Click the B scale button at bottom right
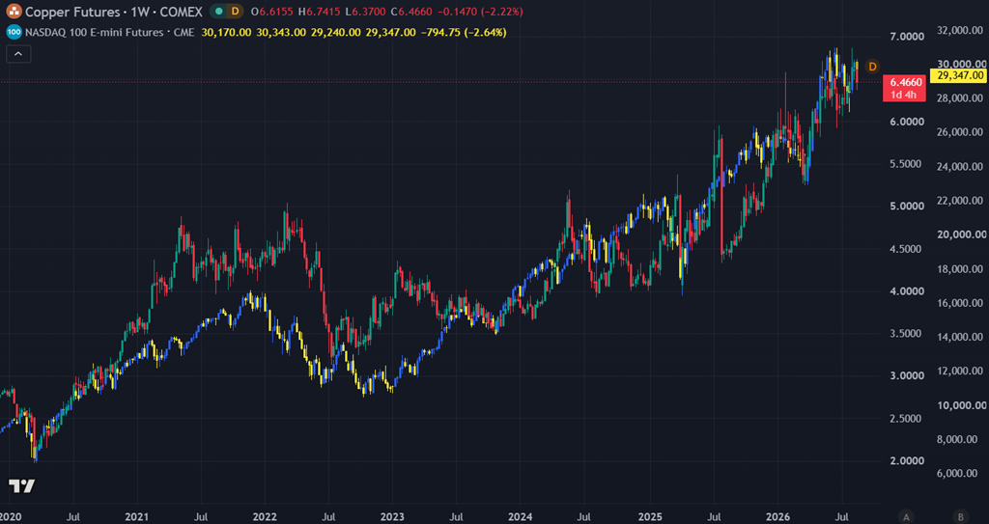 (x=961, y=515)
